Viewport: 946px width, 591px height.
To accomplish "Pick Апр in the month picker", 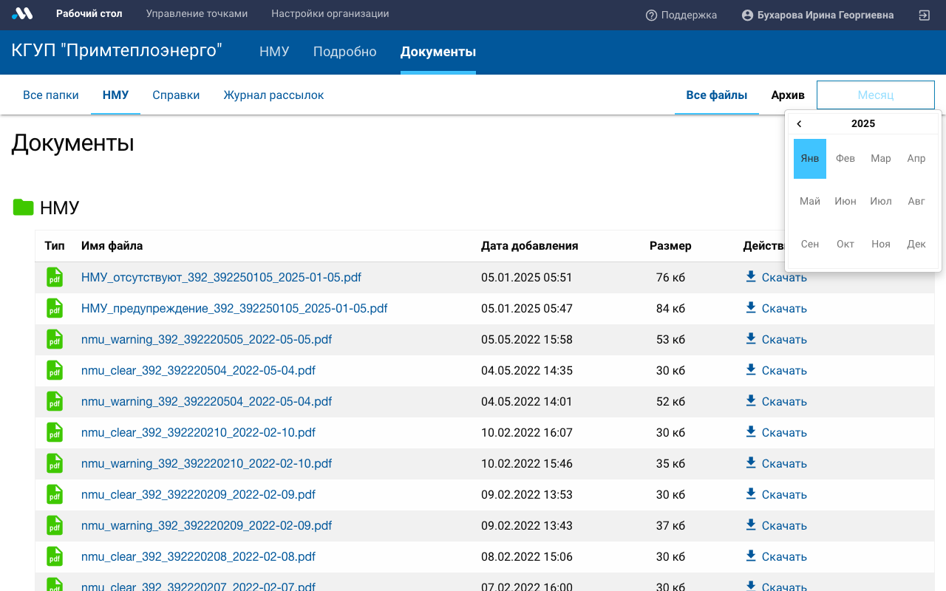I will pyautogui.click(x=916, y=159).
